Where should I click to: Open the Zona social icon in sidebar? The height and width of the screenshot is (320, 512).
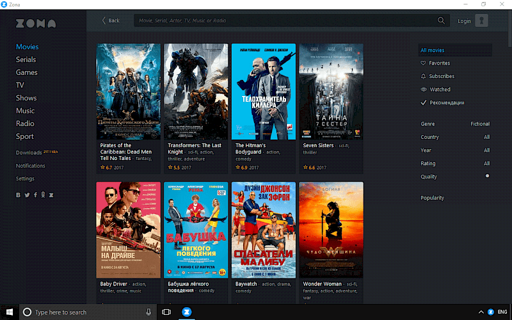pos(51,195)
